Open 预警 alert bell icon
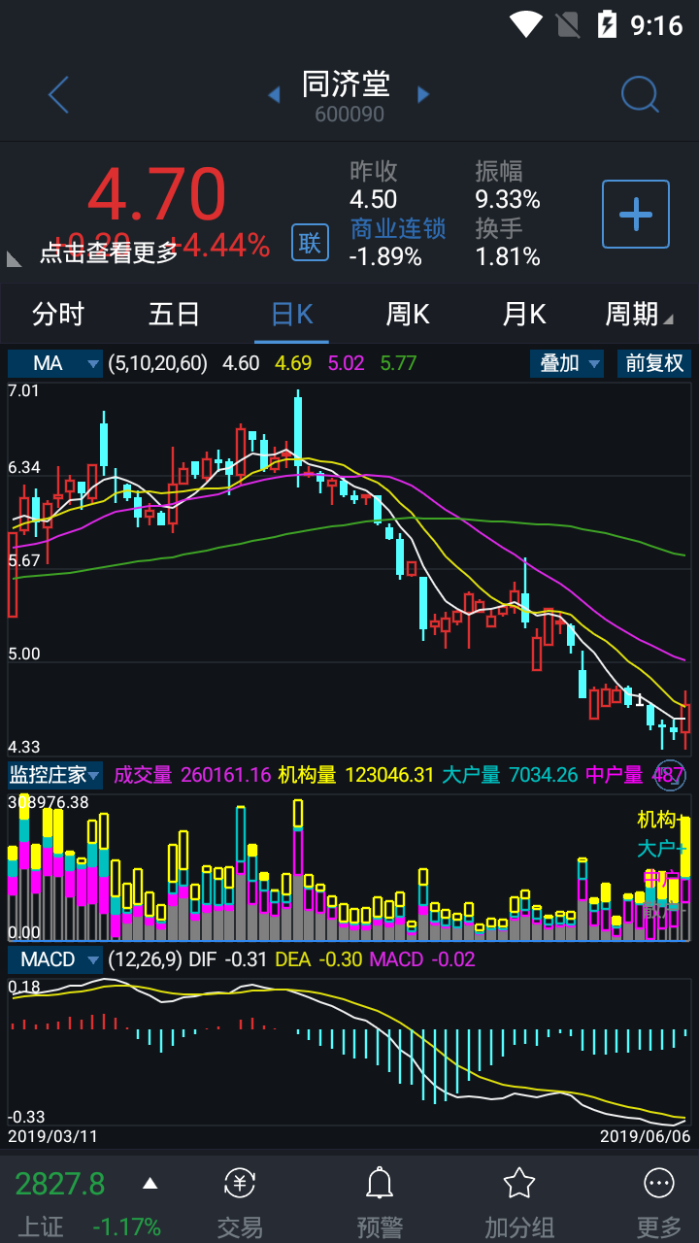 coord(380,1184)
